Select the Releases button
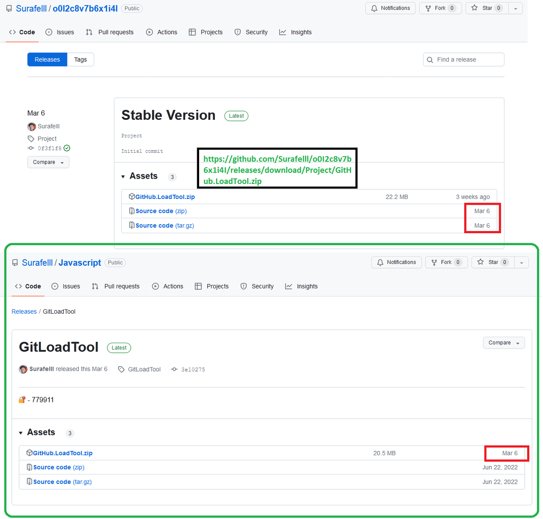Image resolution: width=543 pixels, height=519 pixels. click(48, 60)
